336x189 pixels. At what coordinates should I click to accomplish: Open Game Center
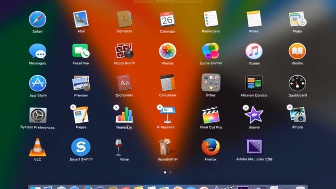(211, 51)
